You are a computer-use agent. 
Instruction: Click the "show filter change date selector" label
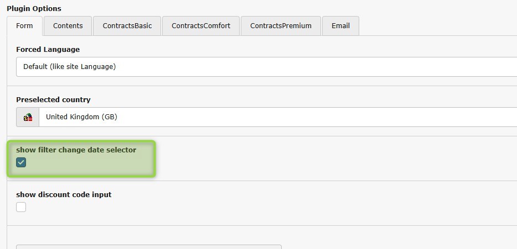[x=76, y=150]
